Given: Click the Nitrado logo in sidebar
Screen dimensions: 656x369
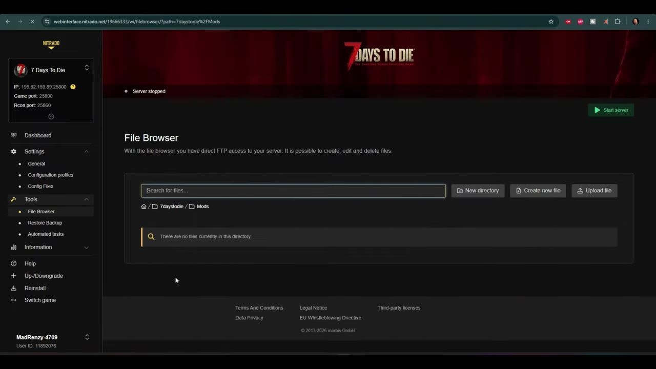Looking at the screenshot, I should coord(51,45).
